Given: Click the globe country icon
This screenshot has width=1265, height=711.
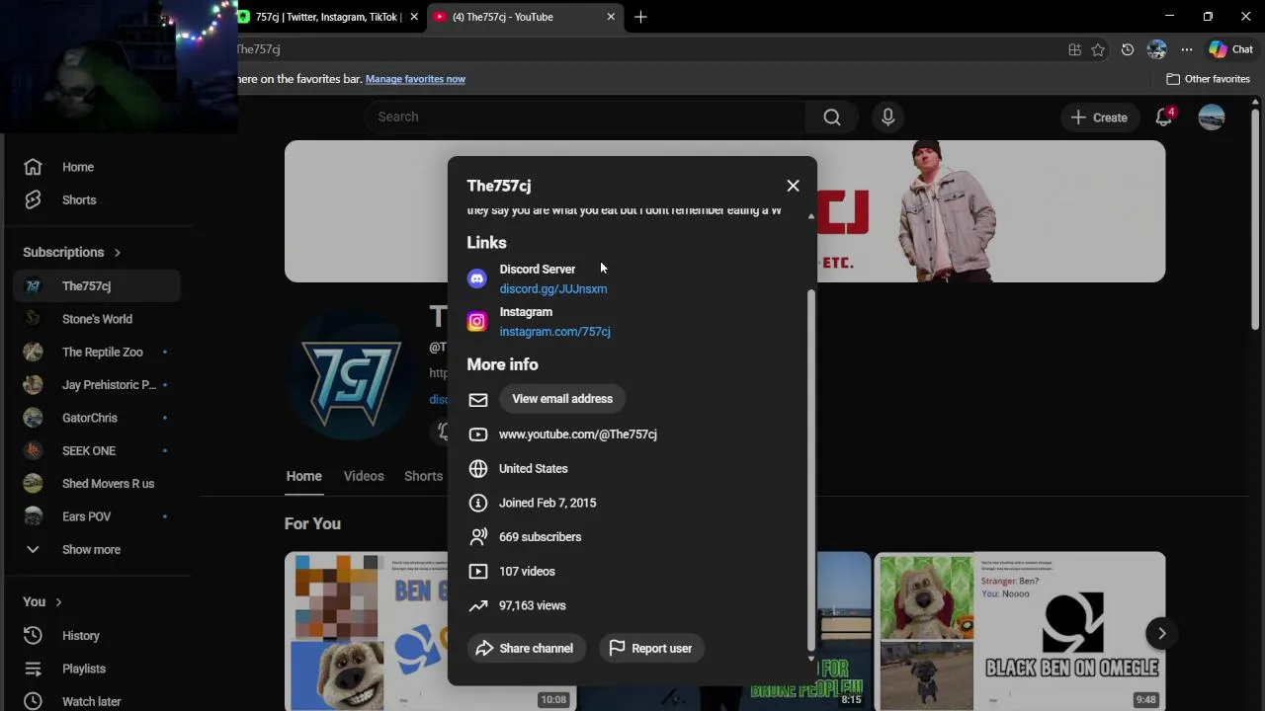Looking at the screenshot, I should (x=478, y=469).
